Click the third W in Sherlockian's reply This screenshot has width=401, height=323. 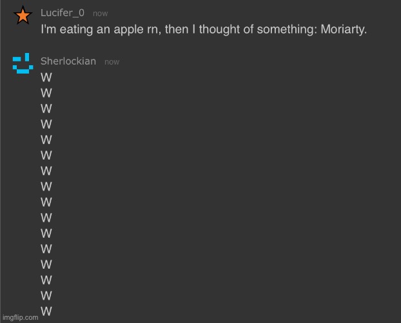(x=46, y=109)
